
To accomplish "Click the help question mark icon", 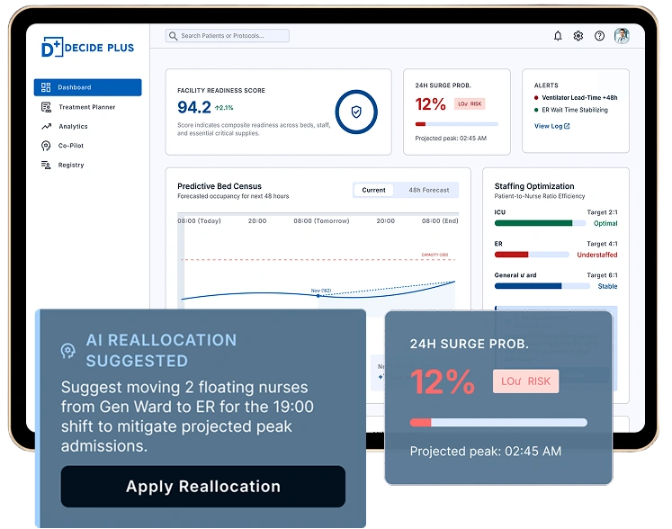I will click(x=599, y=36).
